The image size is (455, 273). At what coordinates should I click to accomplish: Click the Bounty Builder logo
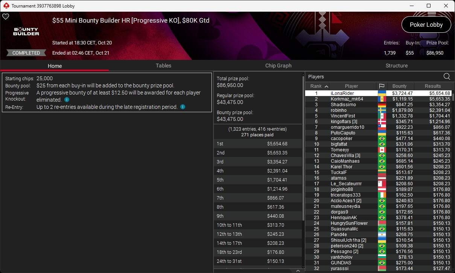pyautogui.click(x=26, y=32)
